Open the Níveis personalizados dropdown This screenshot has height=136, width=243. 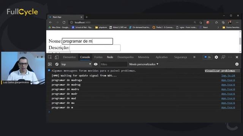144,64
